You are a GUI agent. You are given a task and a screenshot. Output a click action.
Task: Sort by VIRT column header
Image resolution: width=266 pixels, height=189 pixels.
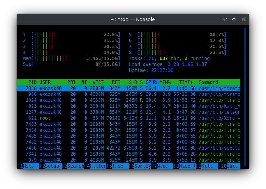click(x=98, y=82)
